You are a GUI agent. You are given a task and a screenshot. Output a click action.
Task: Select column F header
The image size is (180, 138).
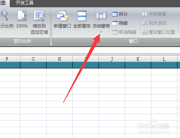10,59
